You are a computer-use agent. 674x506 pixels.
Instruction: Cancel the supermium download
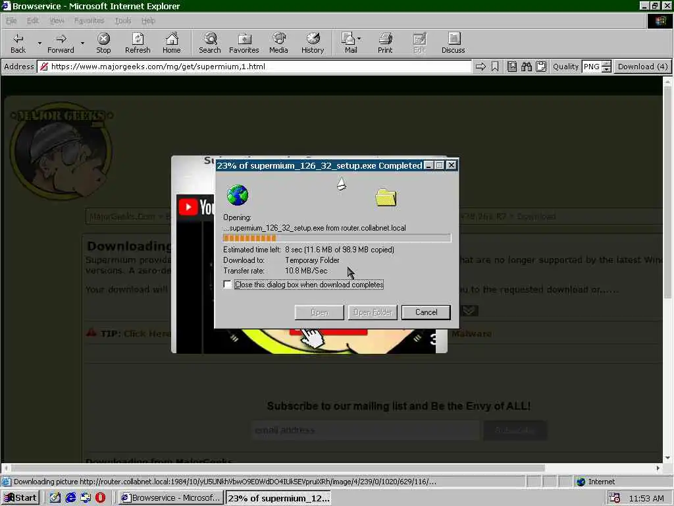tap(426, 312)
